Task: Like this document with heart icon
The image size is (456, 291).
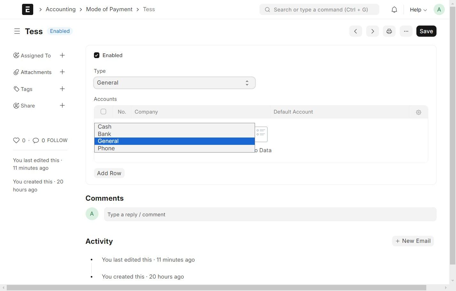Action: 16,140
